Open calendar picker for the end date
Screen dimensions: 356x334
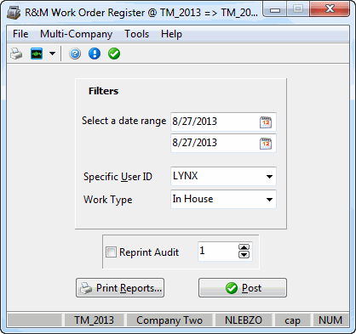pyautogui.click(x=266, y=144)
